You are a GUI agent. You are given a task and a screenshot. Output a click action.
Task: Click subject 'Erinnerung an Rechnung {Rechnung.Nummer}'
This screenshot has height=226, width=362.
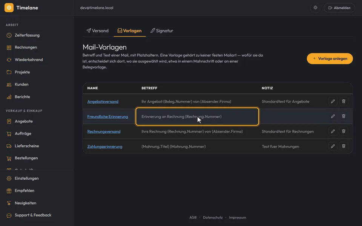[x=181, y=116]
